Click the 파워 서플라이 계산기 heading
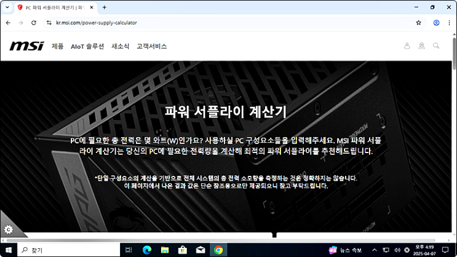Viewport: 457px width, 257px height. coord(226,112)
